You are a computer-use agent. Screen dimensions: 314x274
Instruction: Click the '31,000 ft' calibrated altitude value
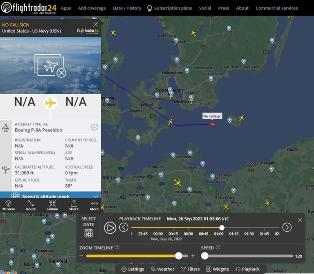[x=24, y=173]
